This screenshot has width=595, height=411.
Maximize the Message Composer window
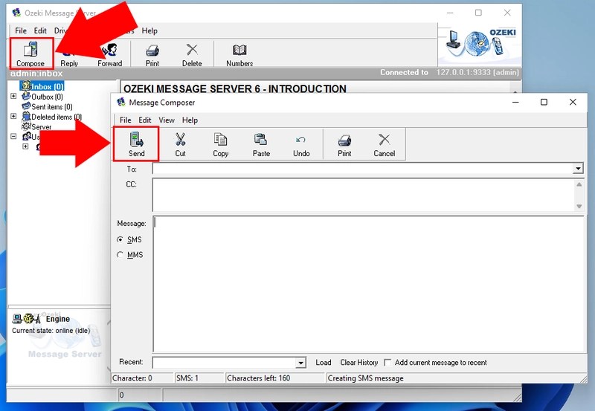(544, 102)
